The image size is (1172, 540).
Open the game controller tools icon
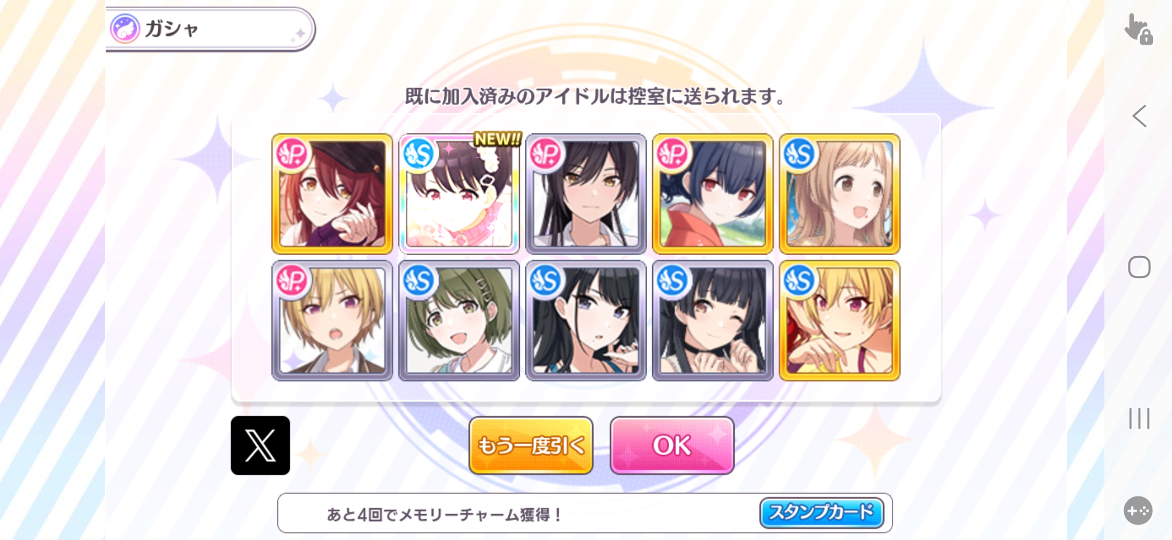point(1138,510)
